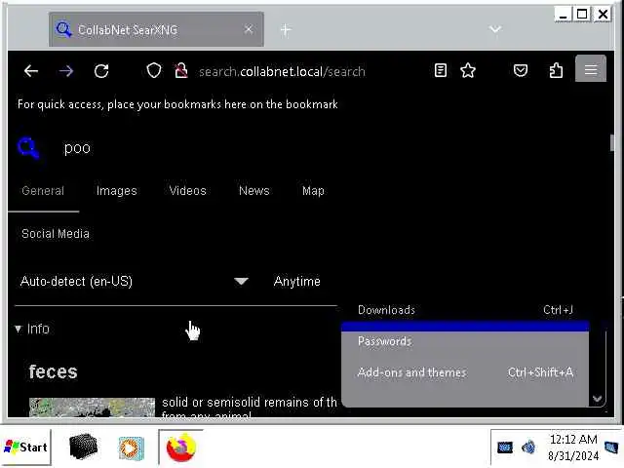Open the Anytime time-range dropdown
The width and height of the screenshot is (624, 468).
[x=296, y=282]
